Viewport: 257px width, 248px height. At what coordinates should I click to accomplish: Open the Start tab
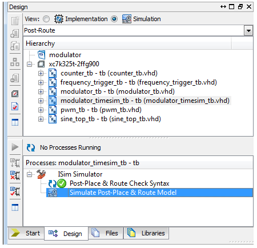26,233
